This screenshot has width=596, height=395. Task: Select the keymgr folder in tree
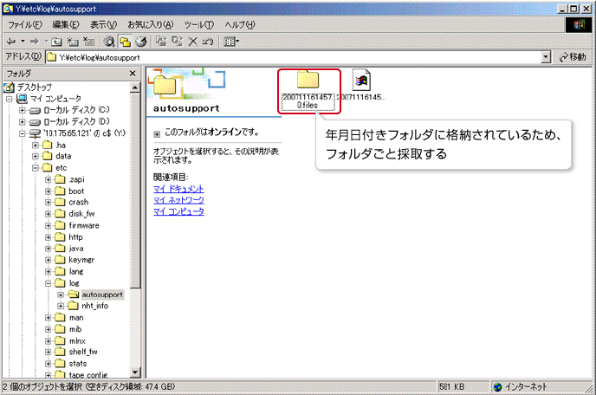(x=81, y=260)
